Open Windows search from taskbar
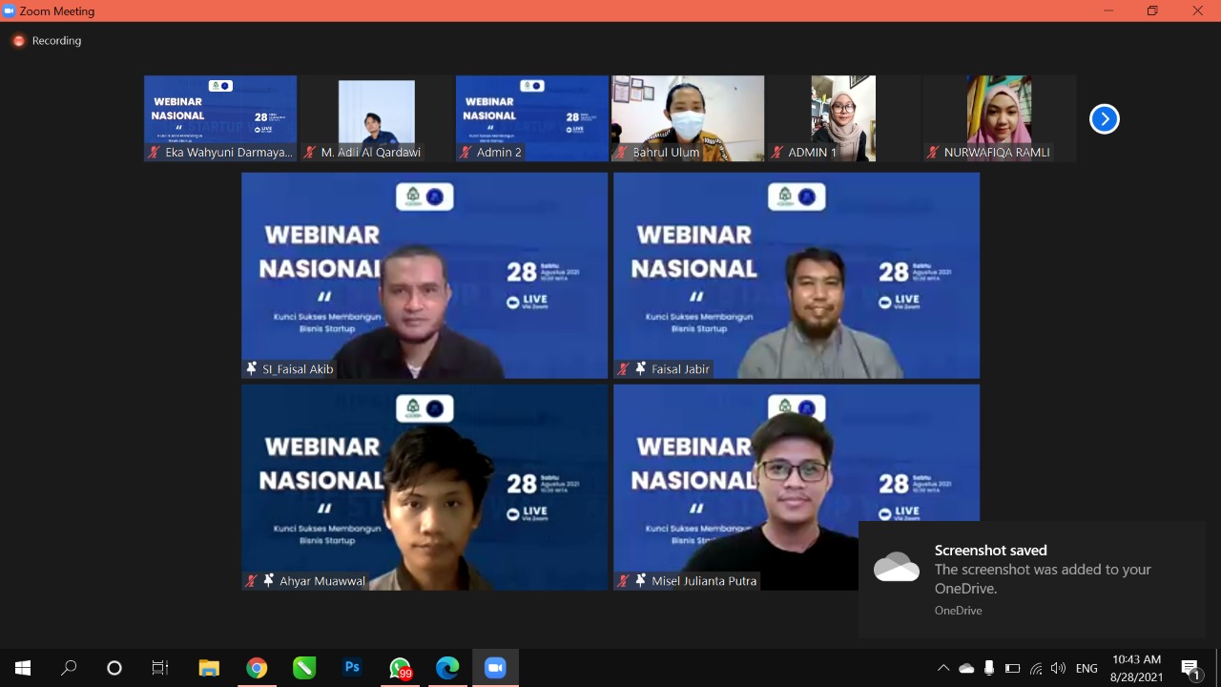The image size is (1221, 687). pos(69,668)
